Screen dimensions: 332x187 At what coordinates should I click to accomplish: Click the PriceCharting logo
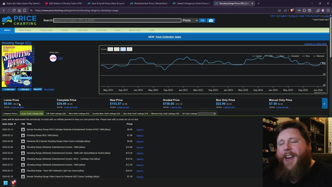point(19,20)
